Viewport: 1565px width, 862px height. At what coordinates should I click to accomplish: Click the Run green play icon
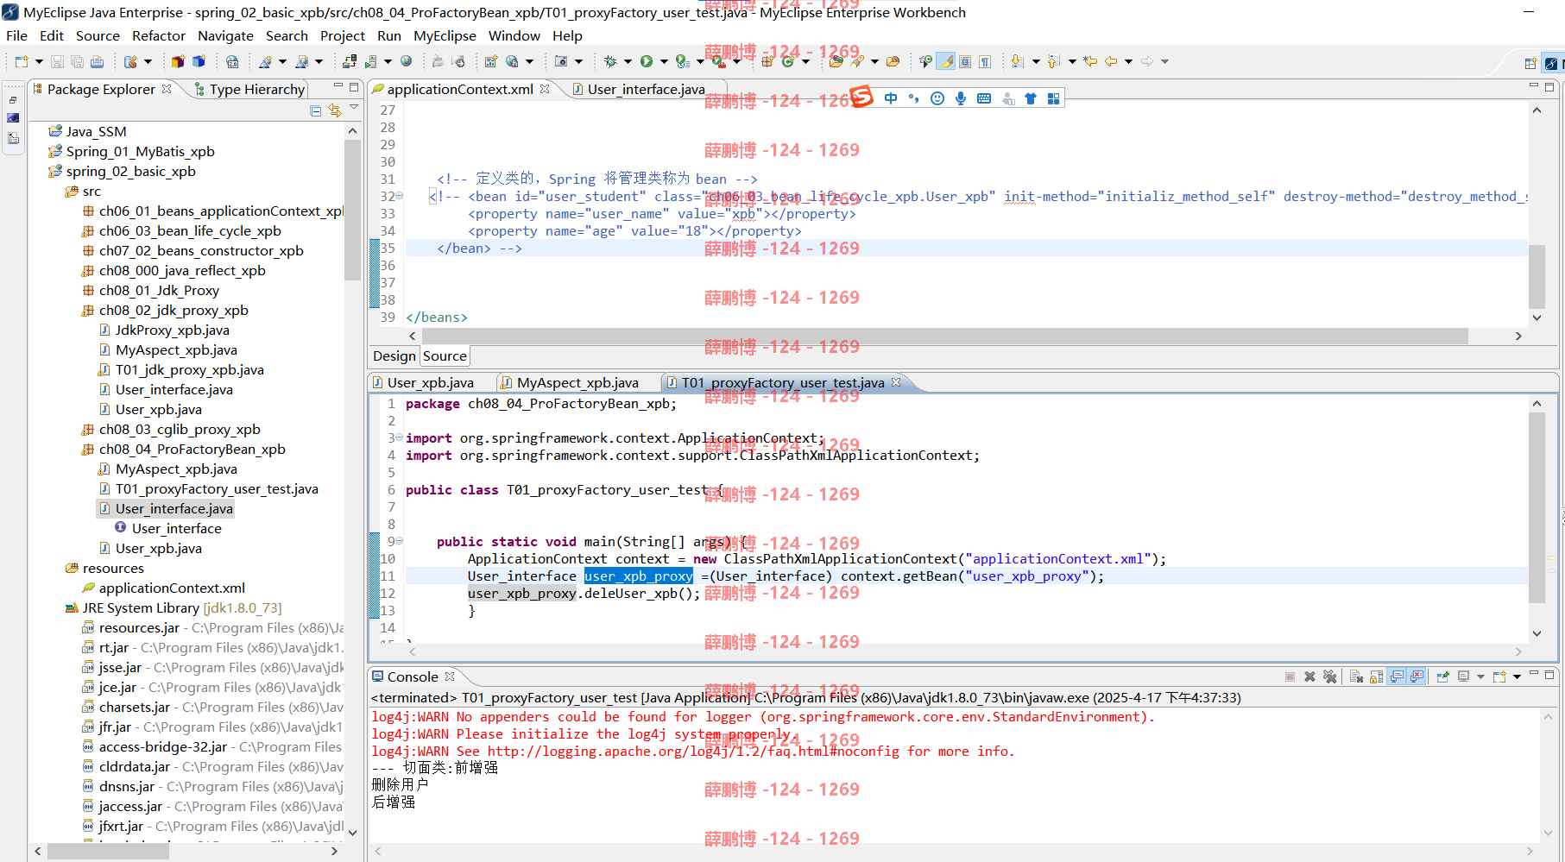tap(647, 61)
